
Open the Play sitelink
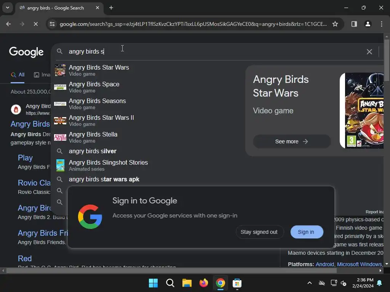(26, 158)
